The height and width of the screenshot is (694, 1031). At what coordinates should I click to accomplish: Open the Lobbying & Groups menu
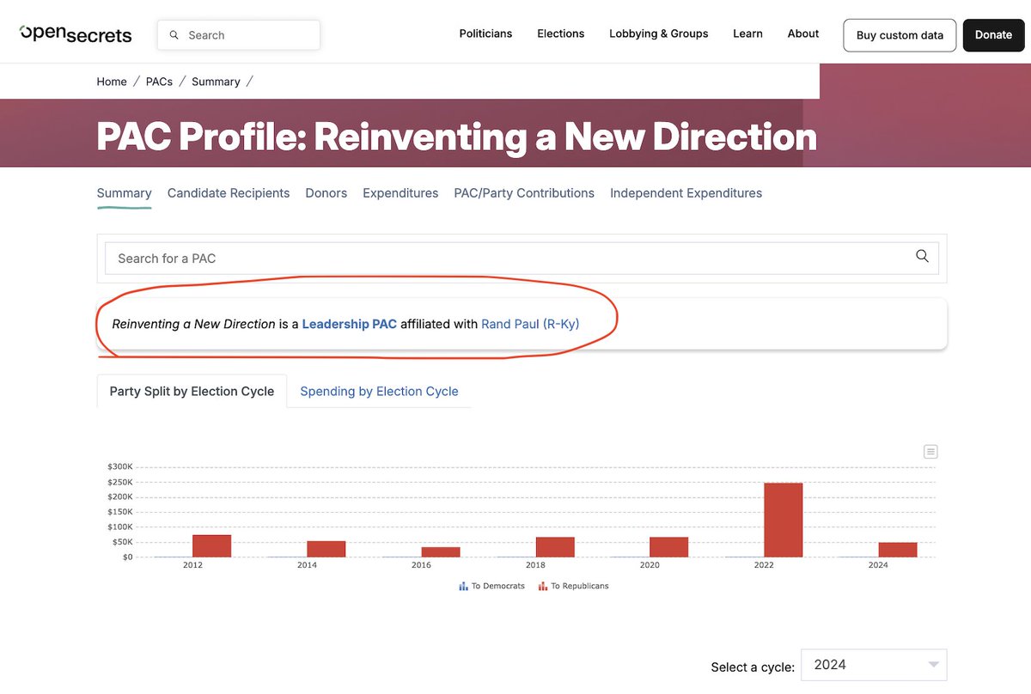pos(659,33)
